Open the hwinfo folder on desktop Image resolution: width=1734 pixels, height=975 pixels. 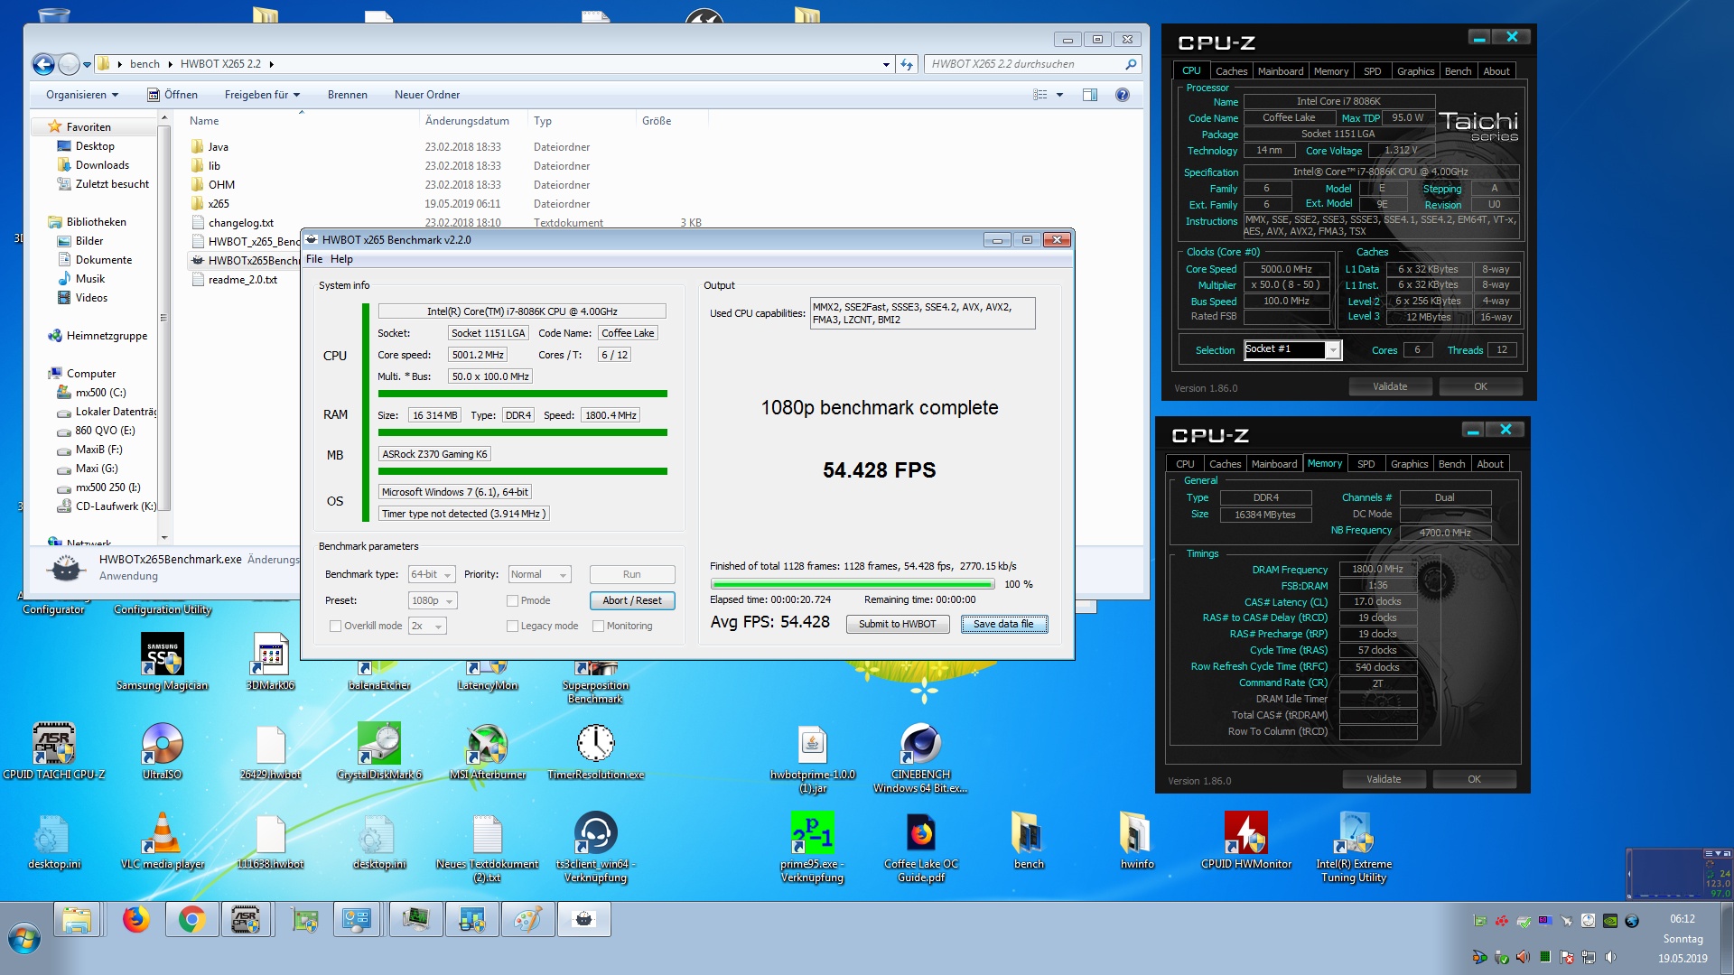pos(1137,840)
